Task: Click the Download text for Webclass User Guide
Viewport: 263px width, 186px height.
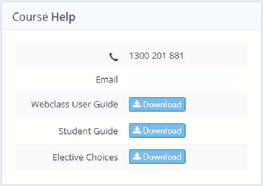Action: 162,104
